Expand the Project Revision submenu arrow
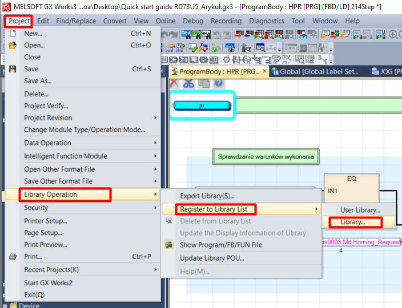Viewport: 402px width, 308px height. 155,117
